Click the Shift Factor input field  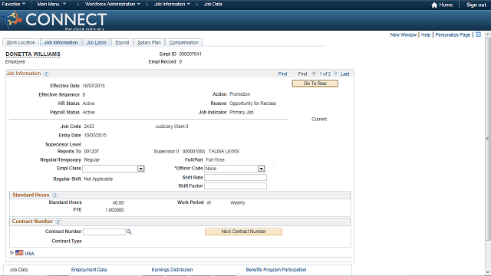pos(236,186)
